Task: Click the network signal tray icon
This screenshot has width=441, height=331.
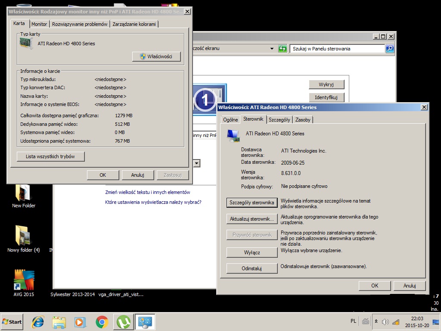Action: [396, 322]
